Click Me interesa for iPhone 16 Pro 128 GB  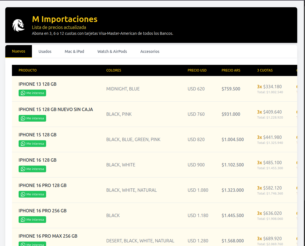32,194
